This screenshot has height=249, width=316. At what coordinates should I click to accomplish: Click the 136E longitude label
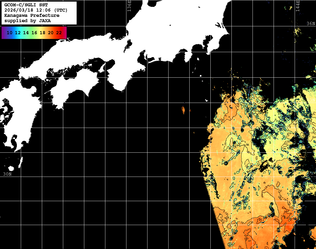click(x=129, y=6)
